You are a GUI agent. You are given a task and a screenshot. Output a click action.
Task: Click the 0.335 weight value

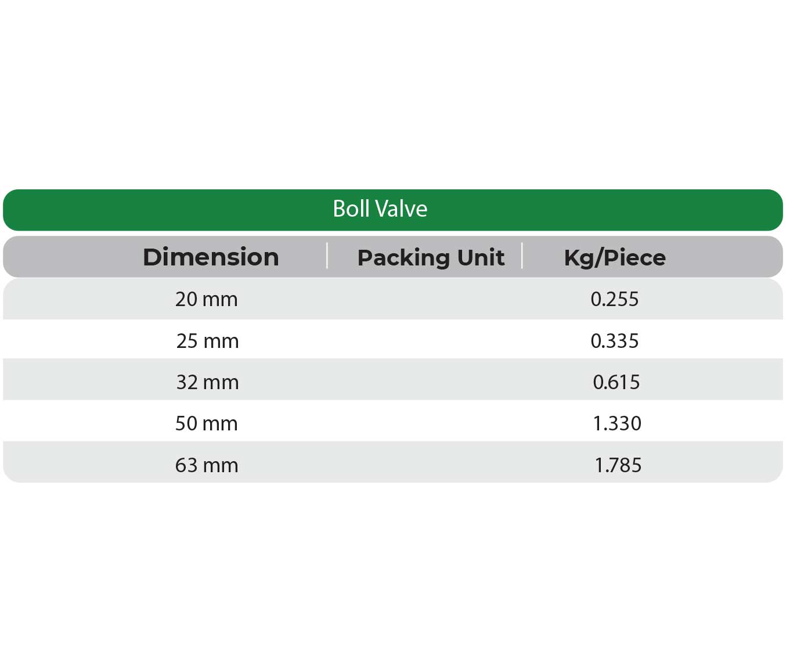click(614, 341)
